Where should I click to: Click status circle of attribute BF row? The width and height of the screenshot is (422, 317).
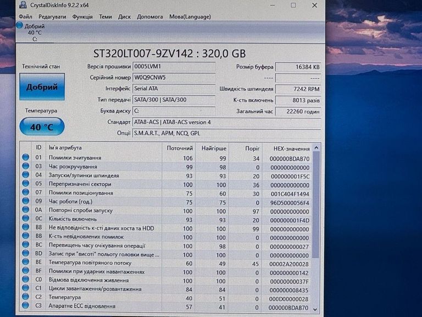pyautogui.click(x=26, y=270)
